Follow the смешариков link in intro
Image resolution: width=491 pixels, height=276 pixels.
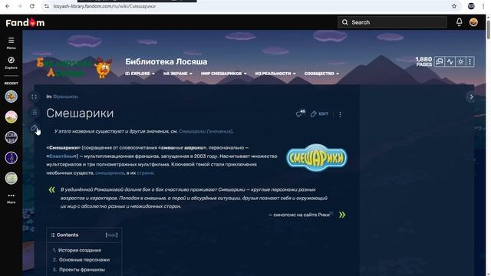pos(110,172)
